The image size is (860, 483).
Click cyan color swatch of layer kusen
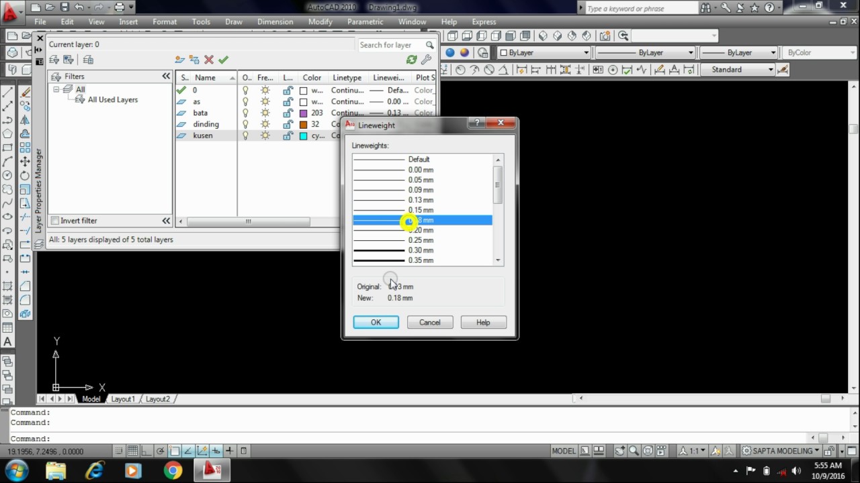pyautogui.click(x=303, y=136)
